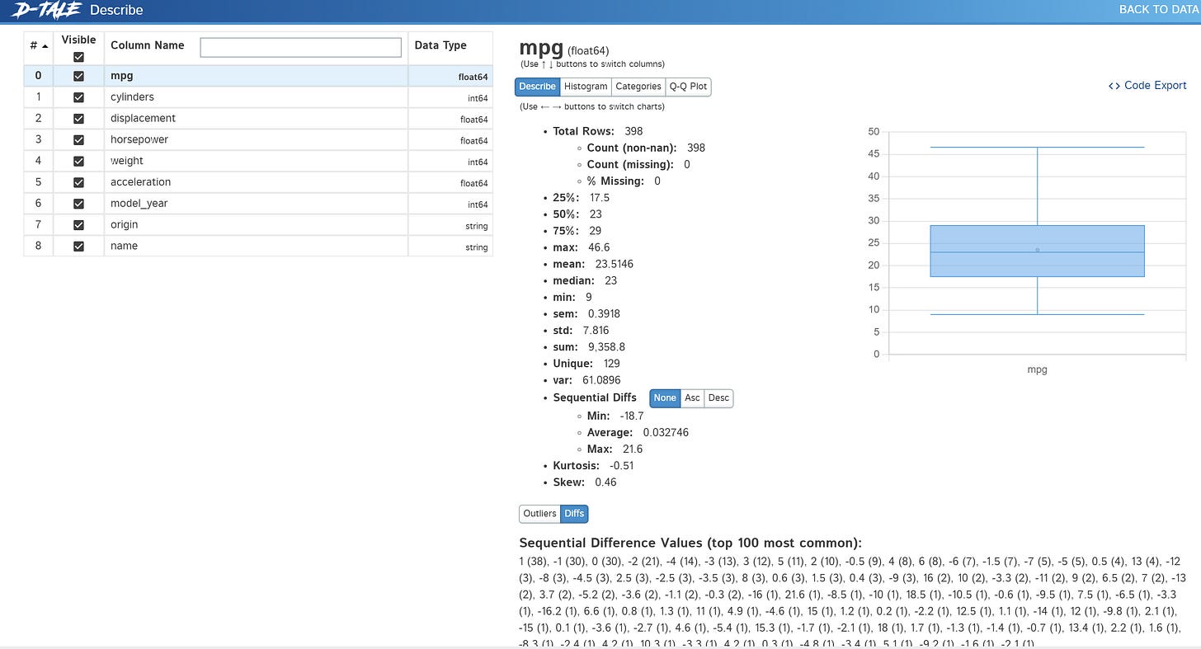Click the Column Name filter field
This screenshot has width=1201, height=649.
pyautogui.click(x=299, y=46)
